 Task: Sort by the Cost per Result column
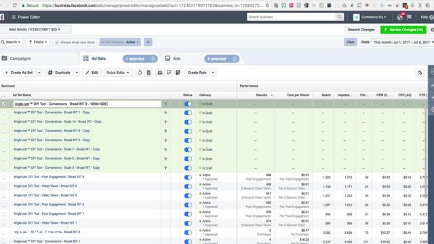click(298, 95)
